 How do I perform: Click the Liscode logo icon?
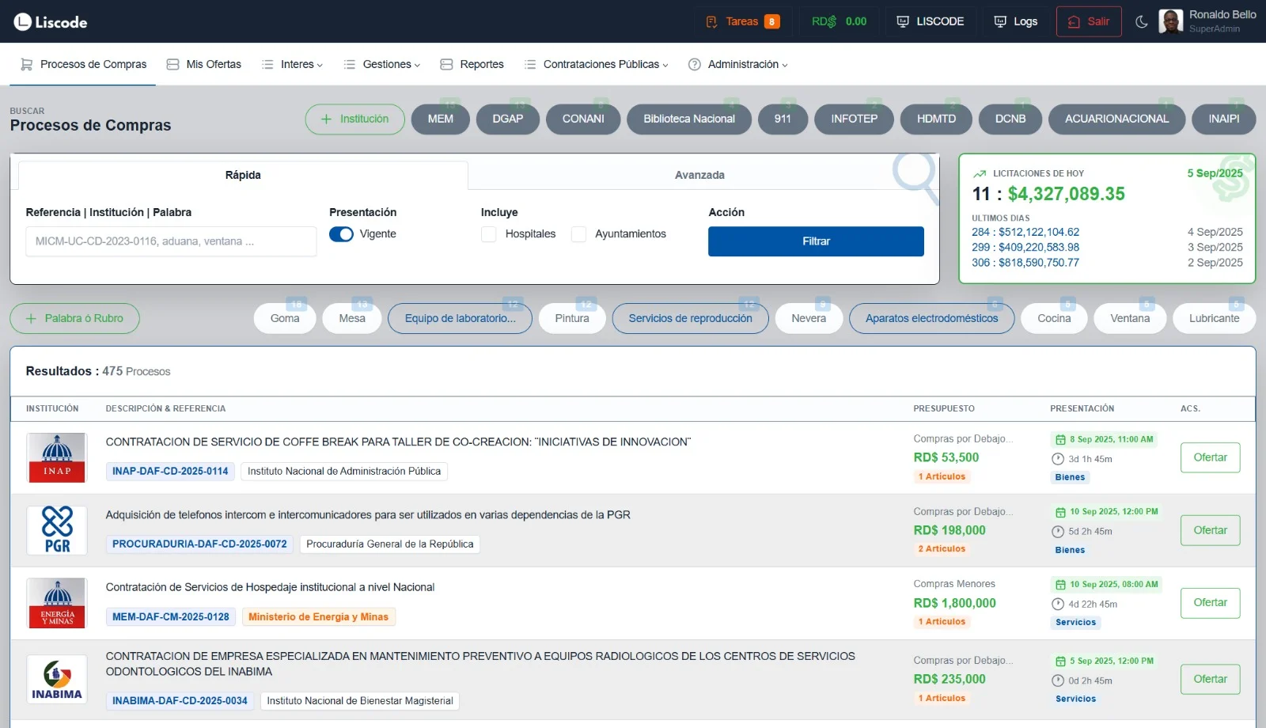(22, 21)
